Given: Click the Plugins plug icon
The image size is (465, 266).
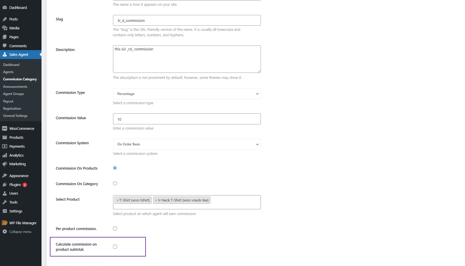Looking at the screenshot, I should pos(5,185).
